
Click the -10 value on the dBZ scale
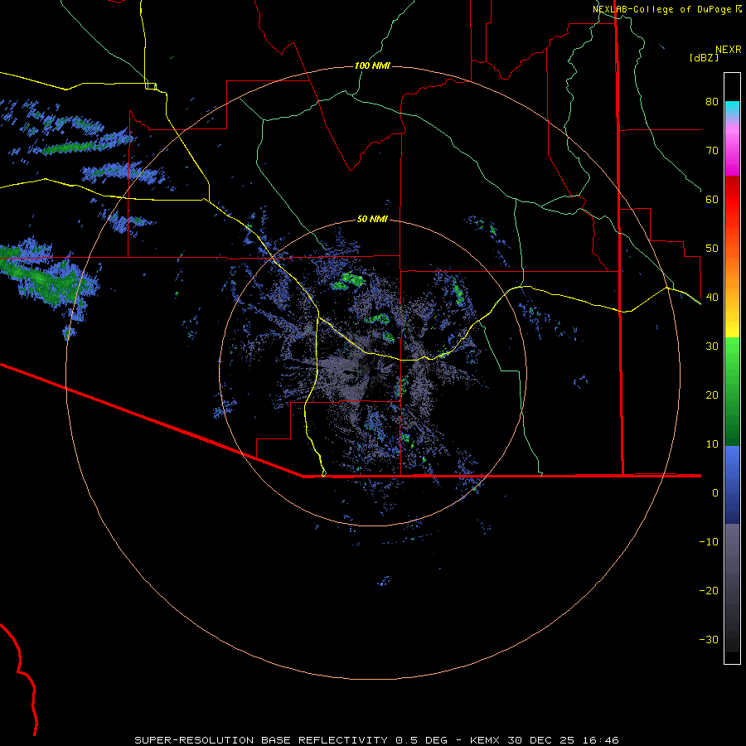(709, 542)
